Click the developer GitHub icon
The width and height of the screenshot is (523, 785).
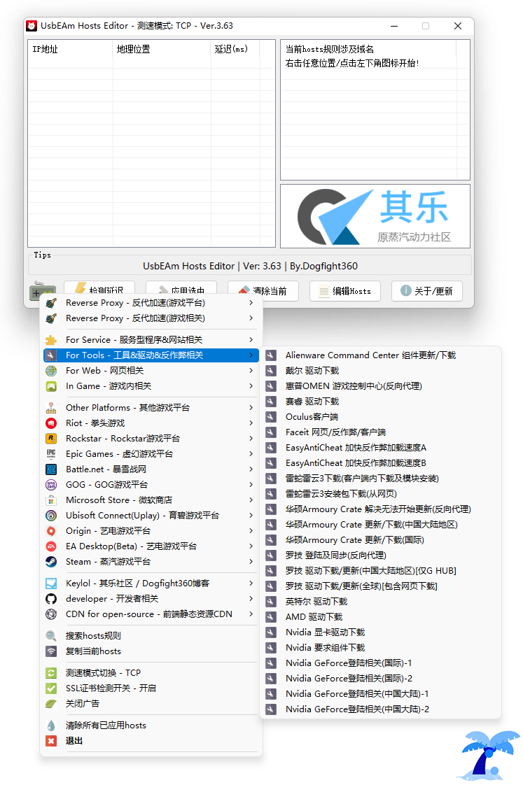click(51, 599)
